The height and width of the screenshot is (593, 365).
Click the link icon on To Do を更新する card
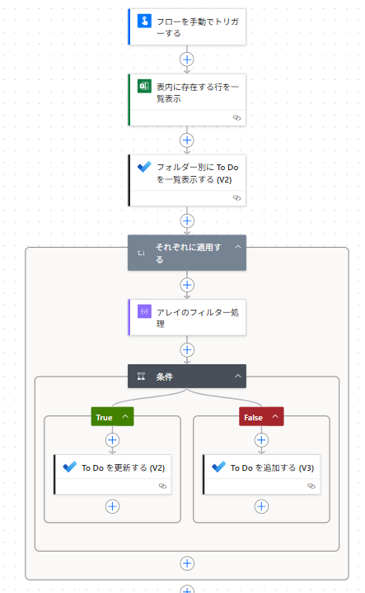pos(162,486)
